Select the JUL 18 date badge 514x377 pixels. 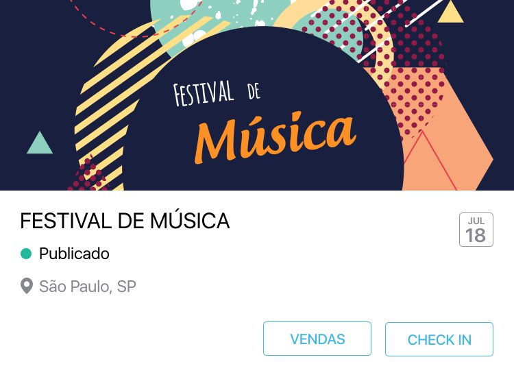point(476,230)
